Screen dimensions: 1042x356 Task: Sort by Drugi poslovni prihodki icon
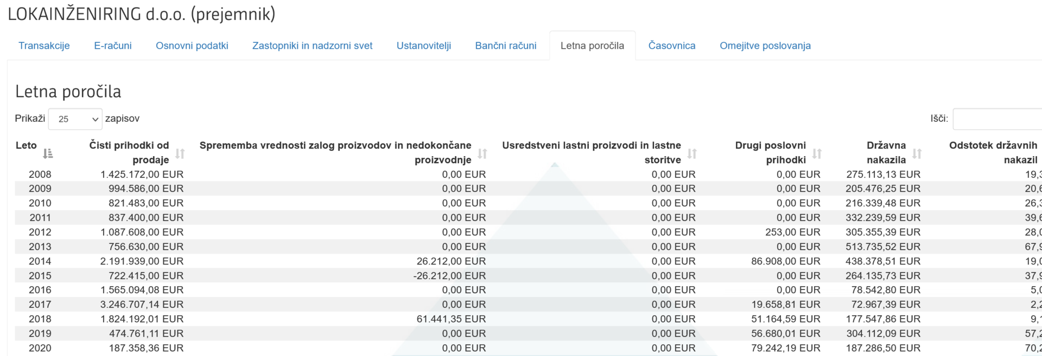pos(817,154)
